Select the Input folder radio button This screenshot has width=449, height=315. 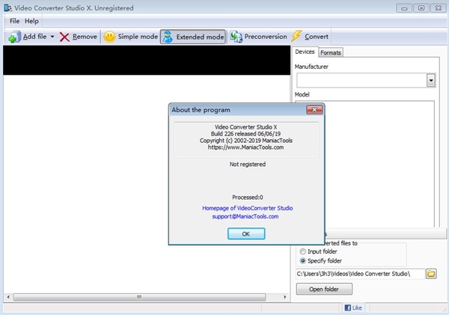tap(302, 251)
